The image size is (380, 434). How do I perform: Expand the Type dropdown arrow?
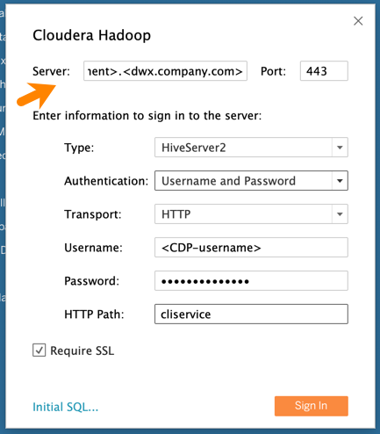tap(340, 148)
